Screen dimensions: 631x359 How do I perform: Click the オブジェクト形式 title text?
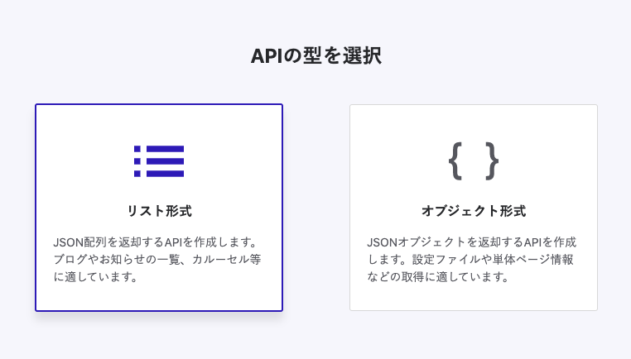pyautogui.click(x=473, y=211)
